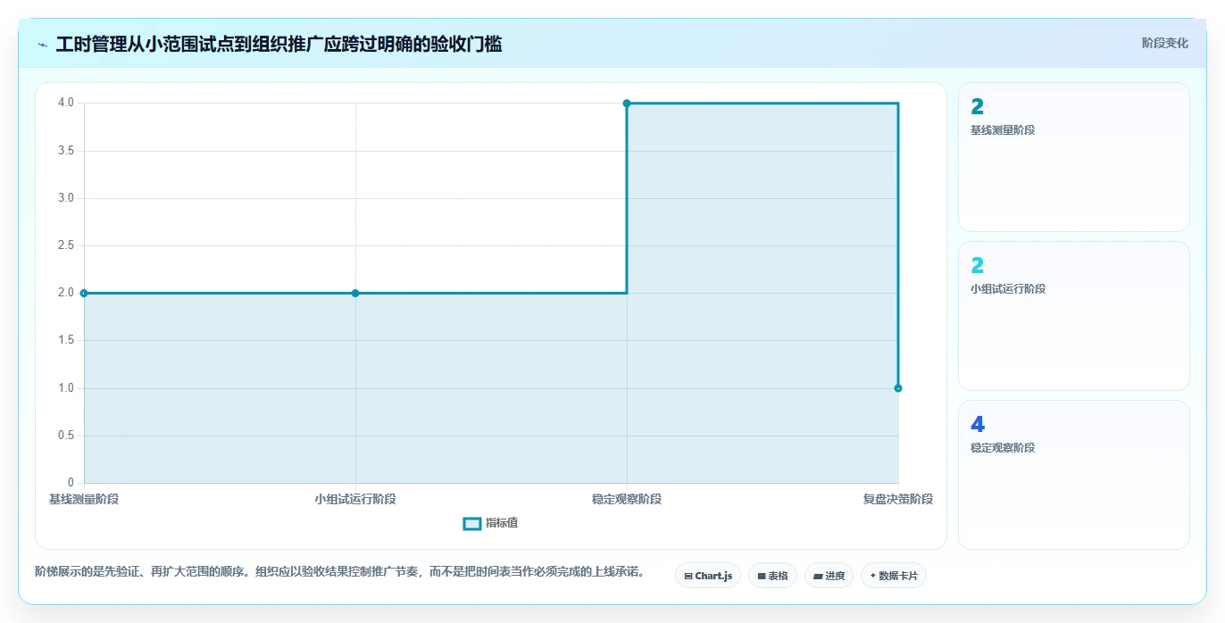Open the 稳定观察阶段 stat card
The width and height of the screenshot is (1225, 623).
[1073, 475]
